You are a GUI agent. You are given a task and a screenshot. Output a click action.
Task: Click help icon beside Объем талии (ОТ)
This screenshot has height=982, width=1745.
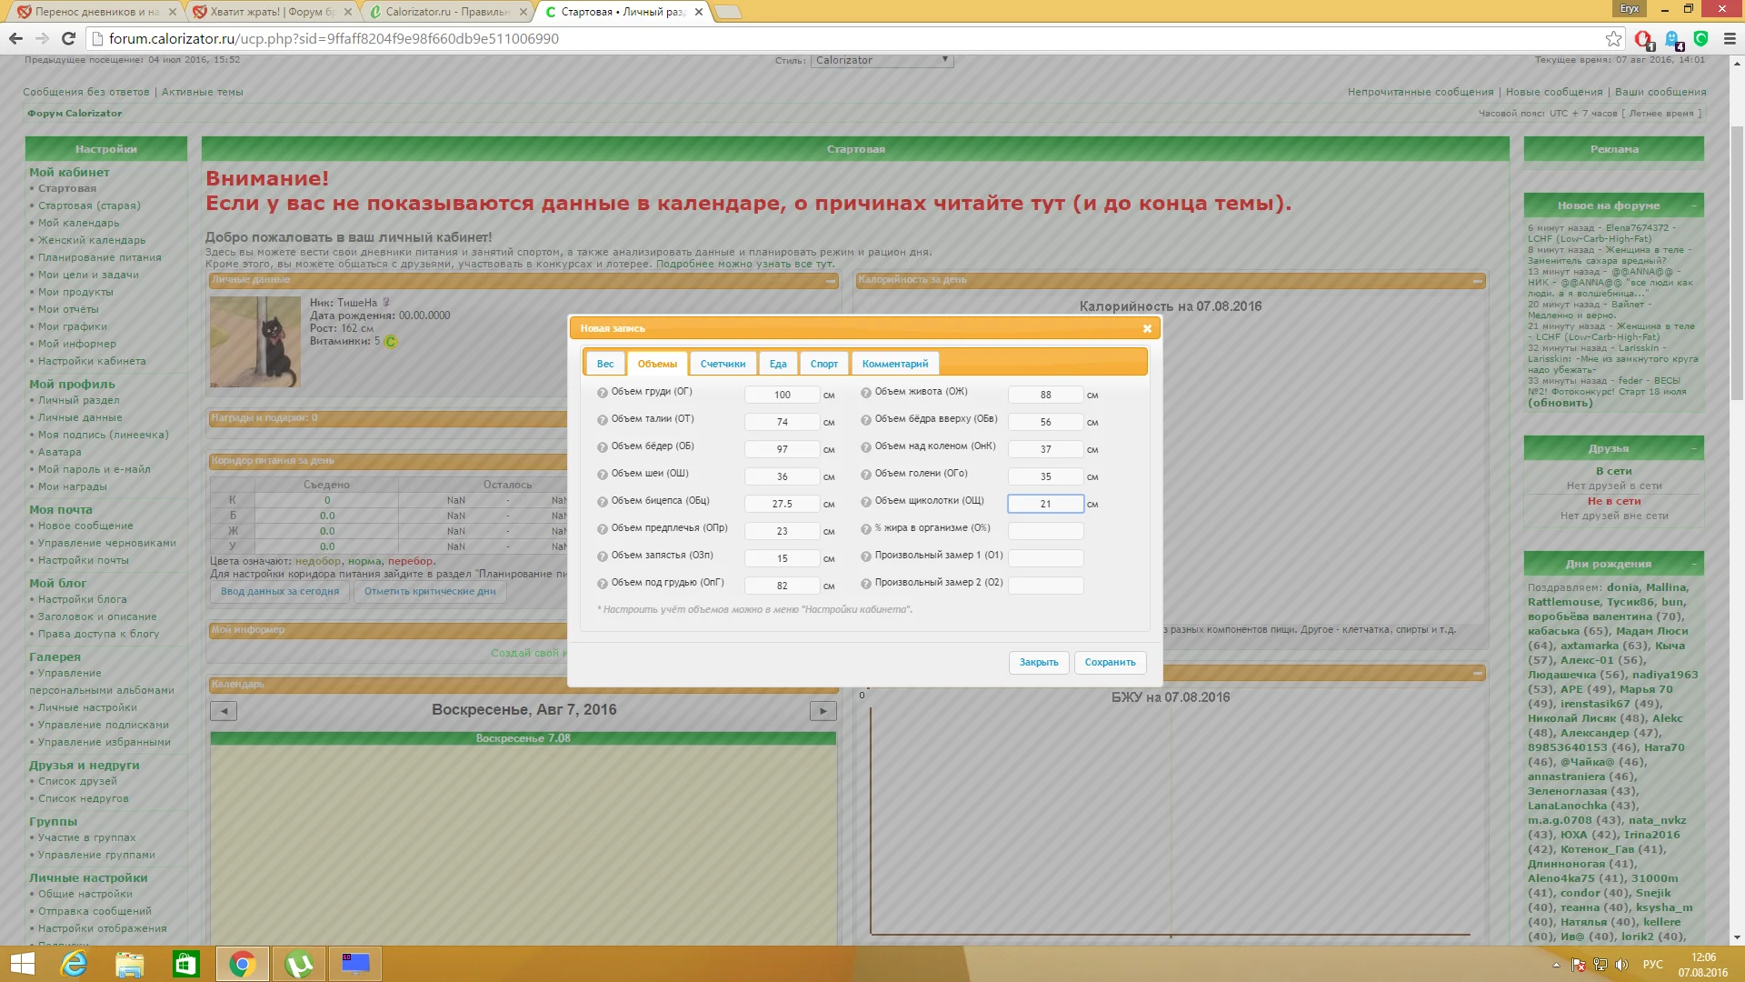click(x=602, y=420)
